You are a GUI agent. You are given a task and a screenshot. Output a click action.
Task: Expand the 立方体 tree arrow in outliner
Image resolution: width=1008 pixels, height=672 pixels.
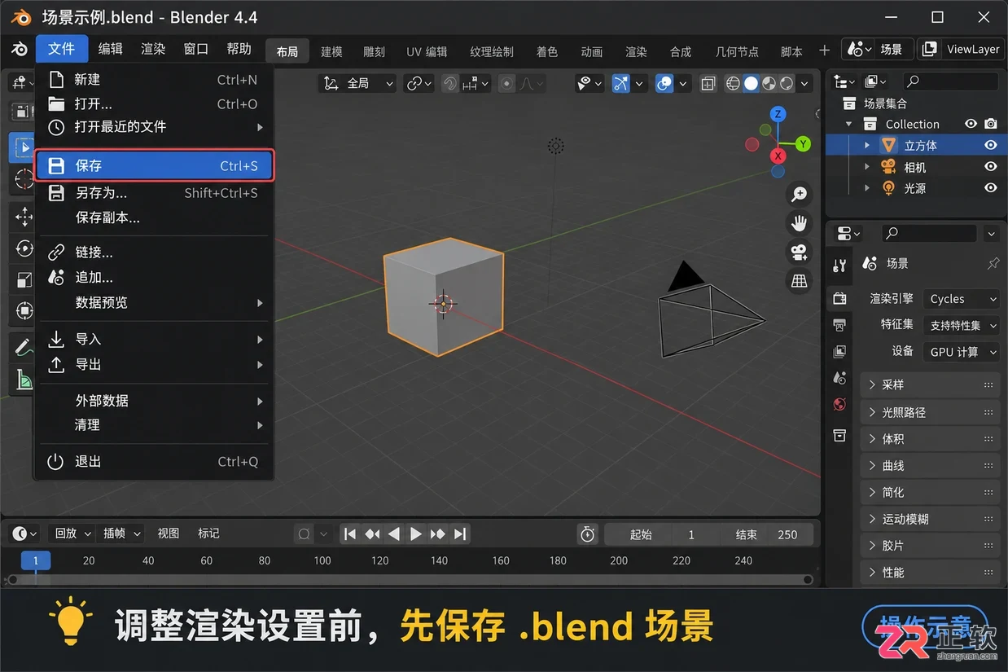868,146
